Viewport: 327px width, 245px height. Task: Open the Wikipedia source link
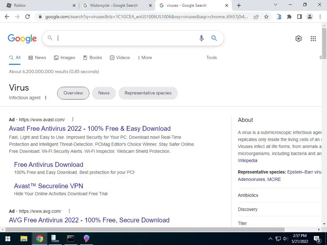247,161
